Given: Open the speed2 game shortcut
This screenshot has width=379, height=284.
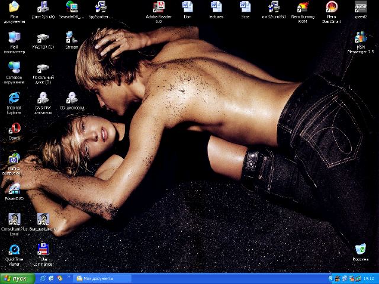Looking at the screenshot, I should coord(360,7).
